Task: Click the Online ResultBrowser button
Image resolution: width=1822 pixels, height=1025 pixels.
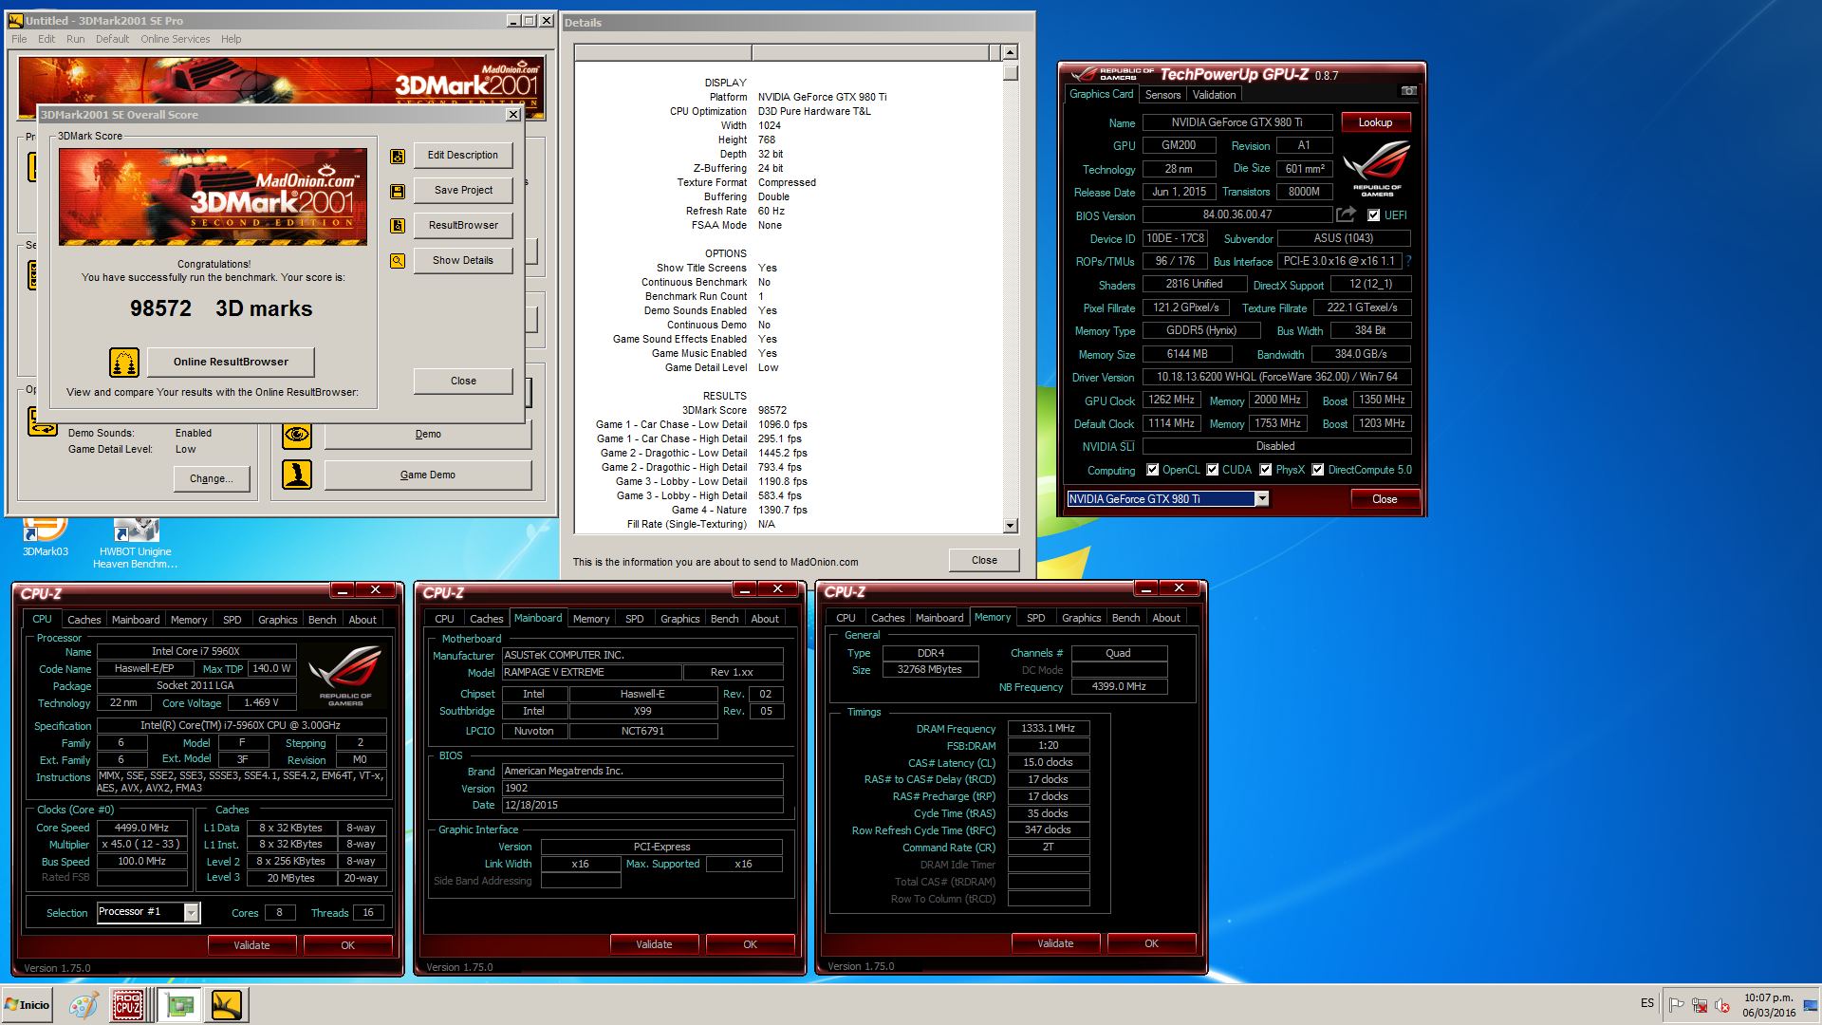Action: click(231, 362)
